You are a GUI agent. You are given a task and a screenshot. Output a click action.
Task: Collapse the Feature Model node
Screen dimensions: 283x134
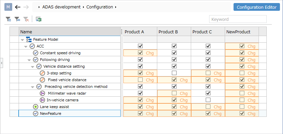pos(22,40)
